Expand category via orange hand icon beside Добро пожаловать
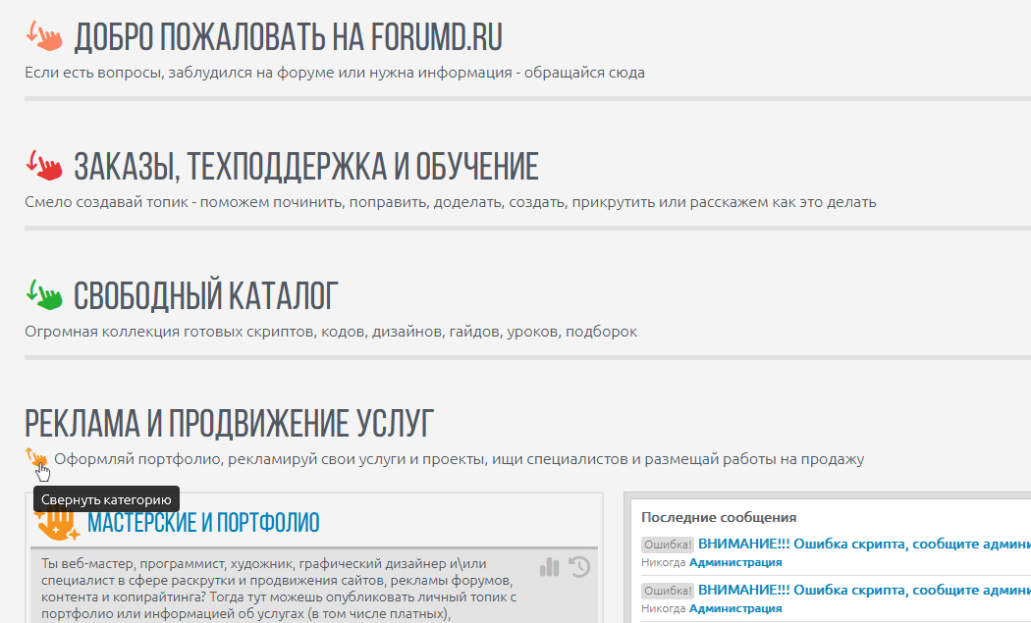The height and width of the screenshot is (623, 1031). [x=44, y=36]
